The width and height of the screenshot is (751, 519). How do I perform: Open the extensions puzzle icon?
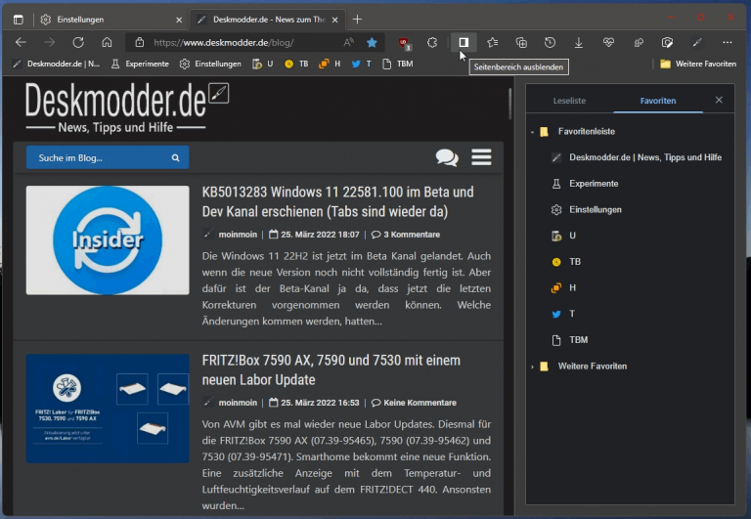click(432, 43)
